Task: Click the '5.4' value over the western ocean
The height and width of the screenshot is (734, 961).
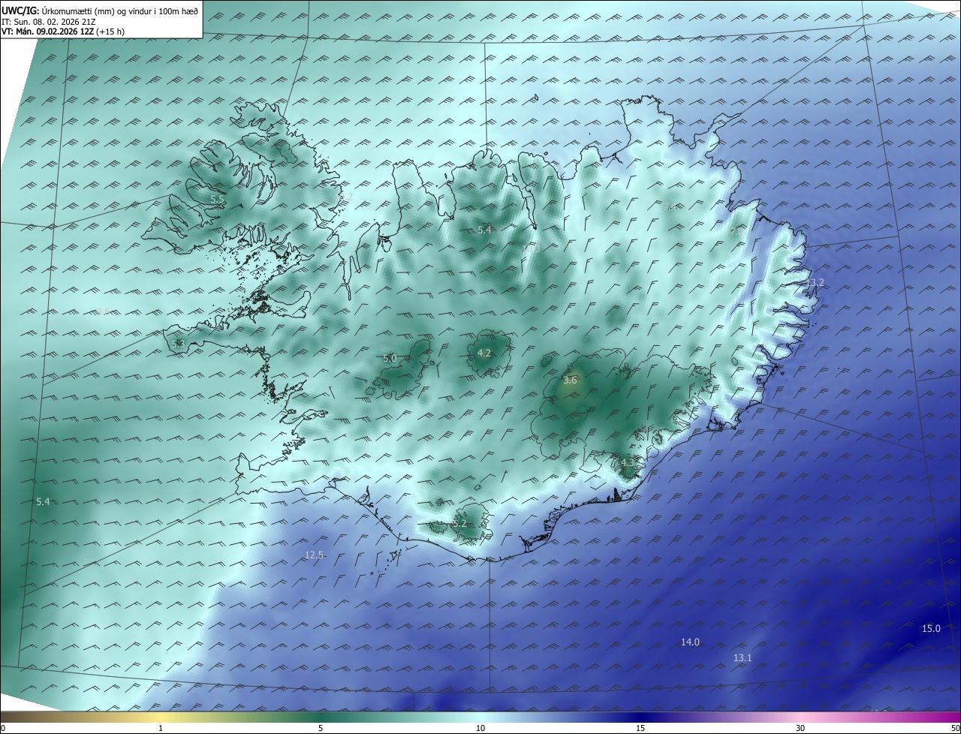Action: (x=43, y=502)
